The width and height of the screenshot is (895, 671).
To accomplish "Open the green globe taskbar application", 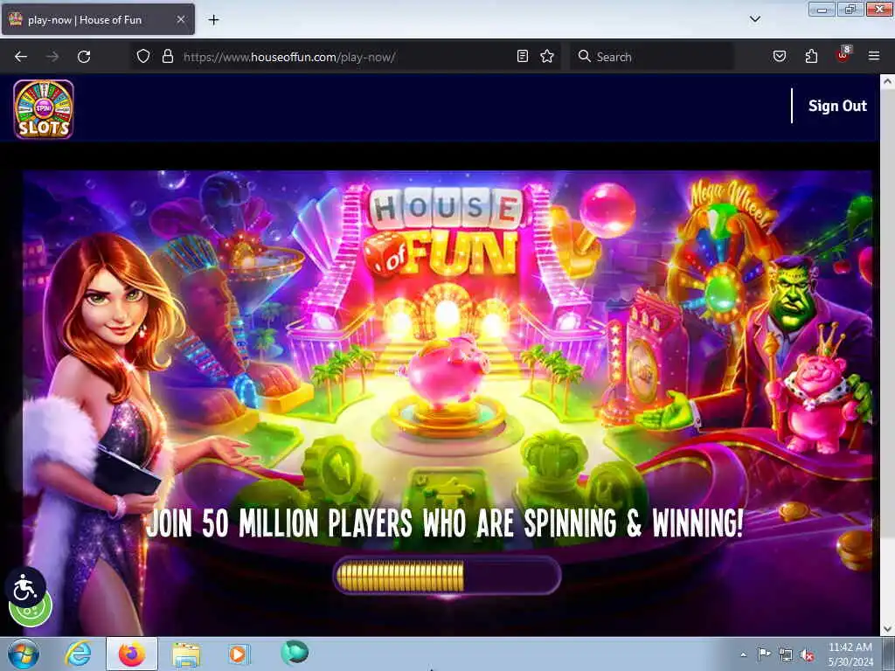I will pyautogui.click(x=295, y=653).
